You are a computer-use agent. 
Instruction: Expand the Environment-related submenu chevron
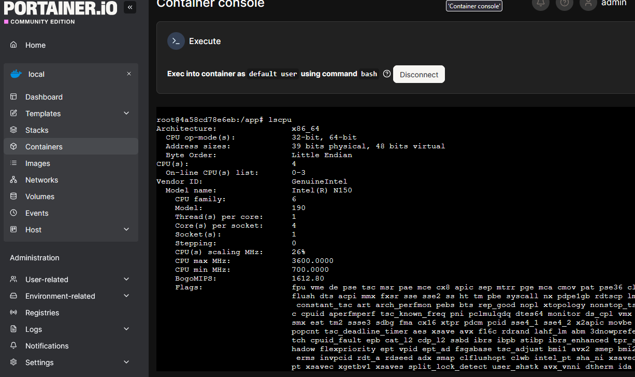pos(126,296)
